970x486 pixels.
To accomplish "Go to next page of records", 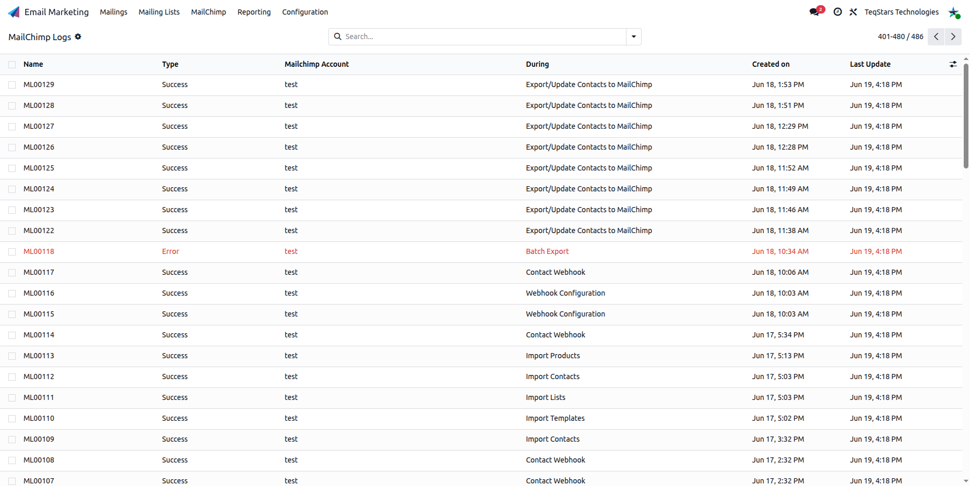I will click(x=953, y=37).
